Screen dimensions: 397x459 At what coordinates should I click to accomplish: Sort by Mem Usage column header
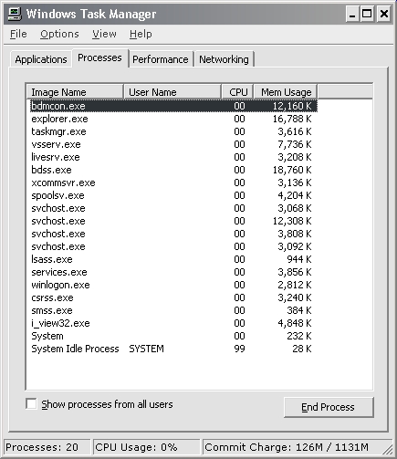pos(286,92)
